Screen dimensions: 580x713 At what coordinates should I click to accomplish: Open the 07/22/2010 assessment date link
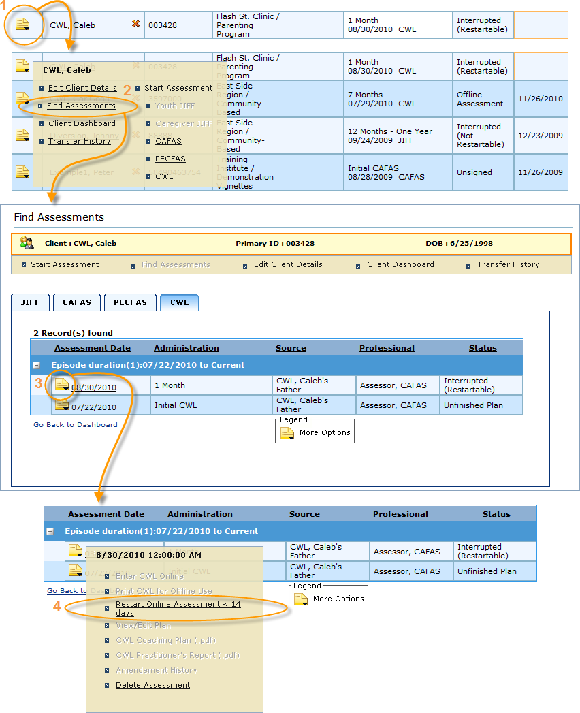94,407
